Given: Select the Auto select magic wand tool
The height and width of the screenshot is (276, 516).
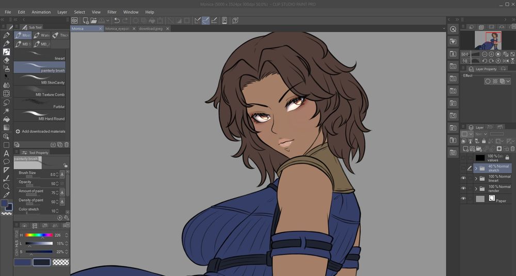Looking at the screenshot, I should (6, 111).
